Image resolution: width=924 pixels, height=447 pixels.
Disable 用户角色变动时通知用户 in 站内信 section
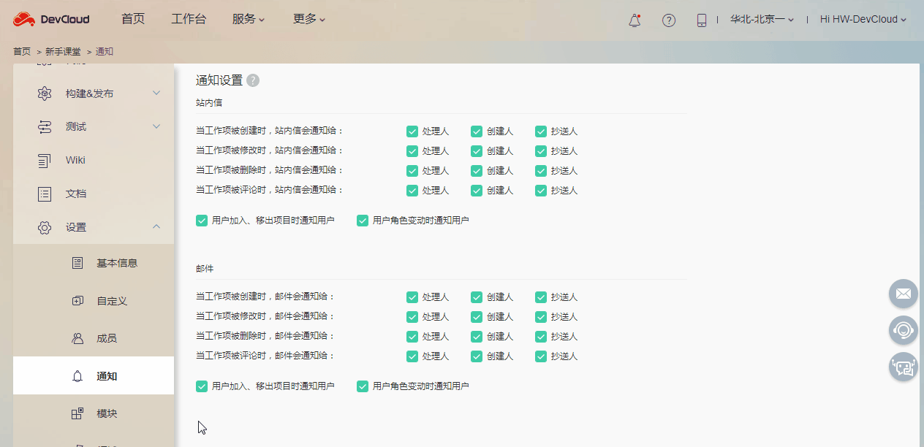362,220
